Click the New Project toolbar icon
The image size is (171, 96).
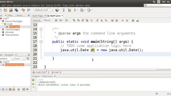click(5, 10)
